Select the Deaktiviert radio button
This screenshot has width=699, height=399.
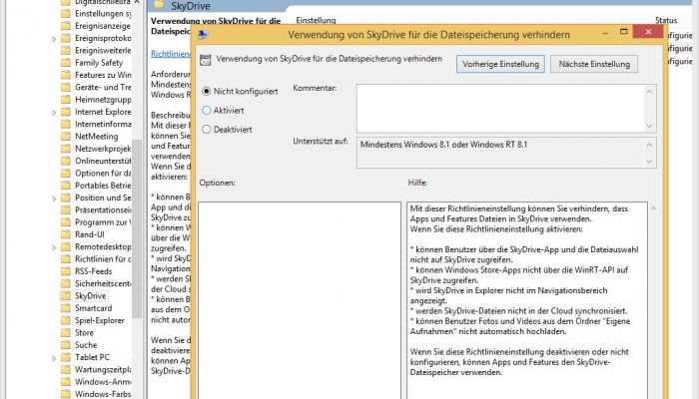pyautogui.click(x=207, y=129)
